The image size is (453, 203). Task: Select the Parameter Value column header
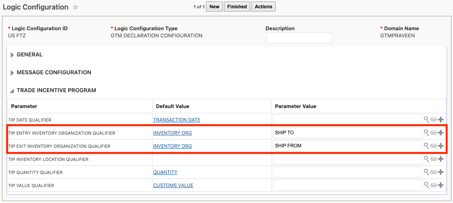[295, 106]
